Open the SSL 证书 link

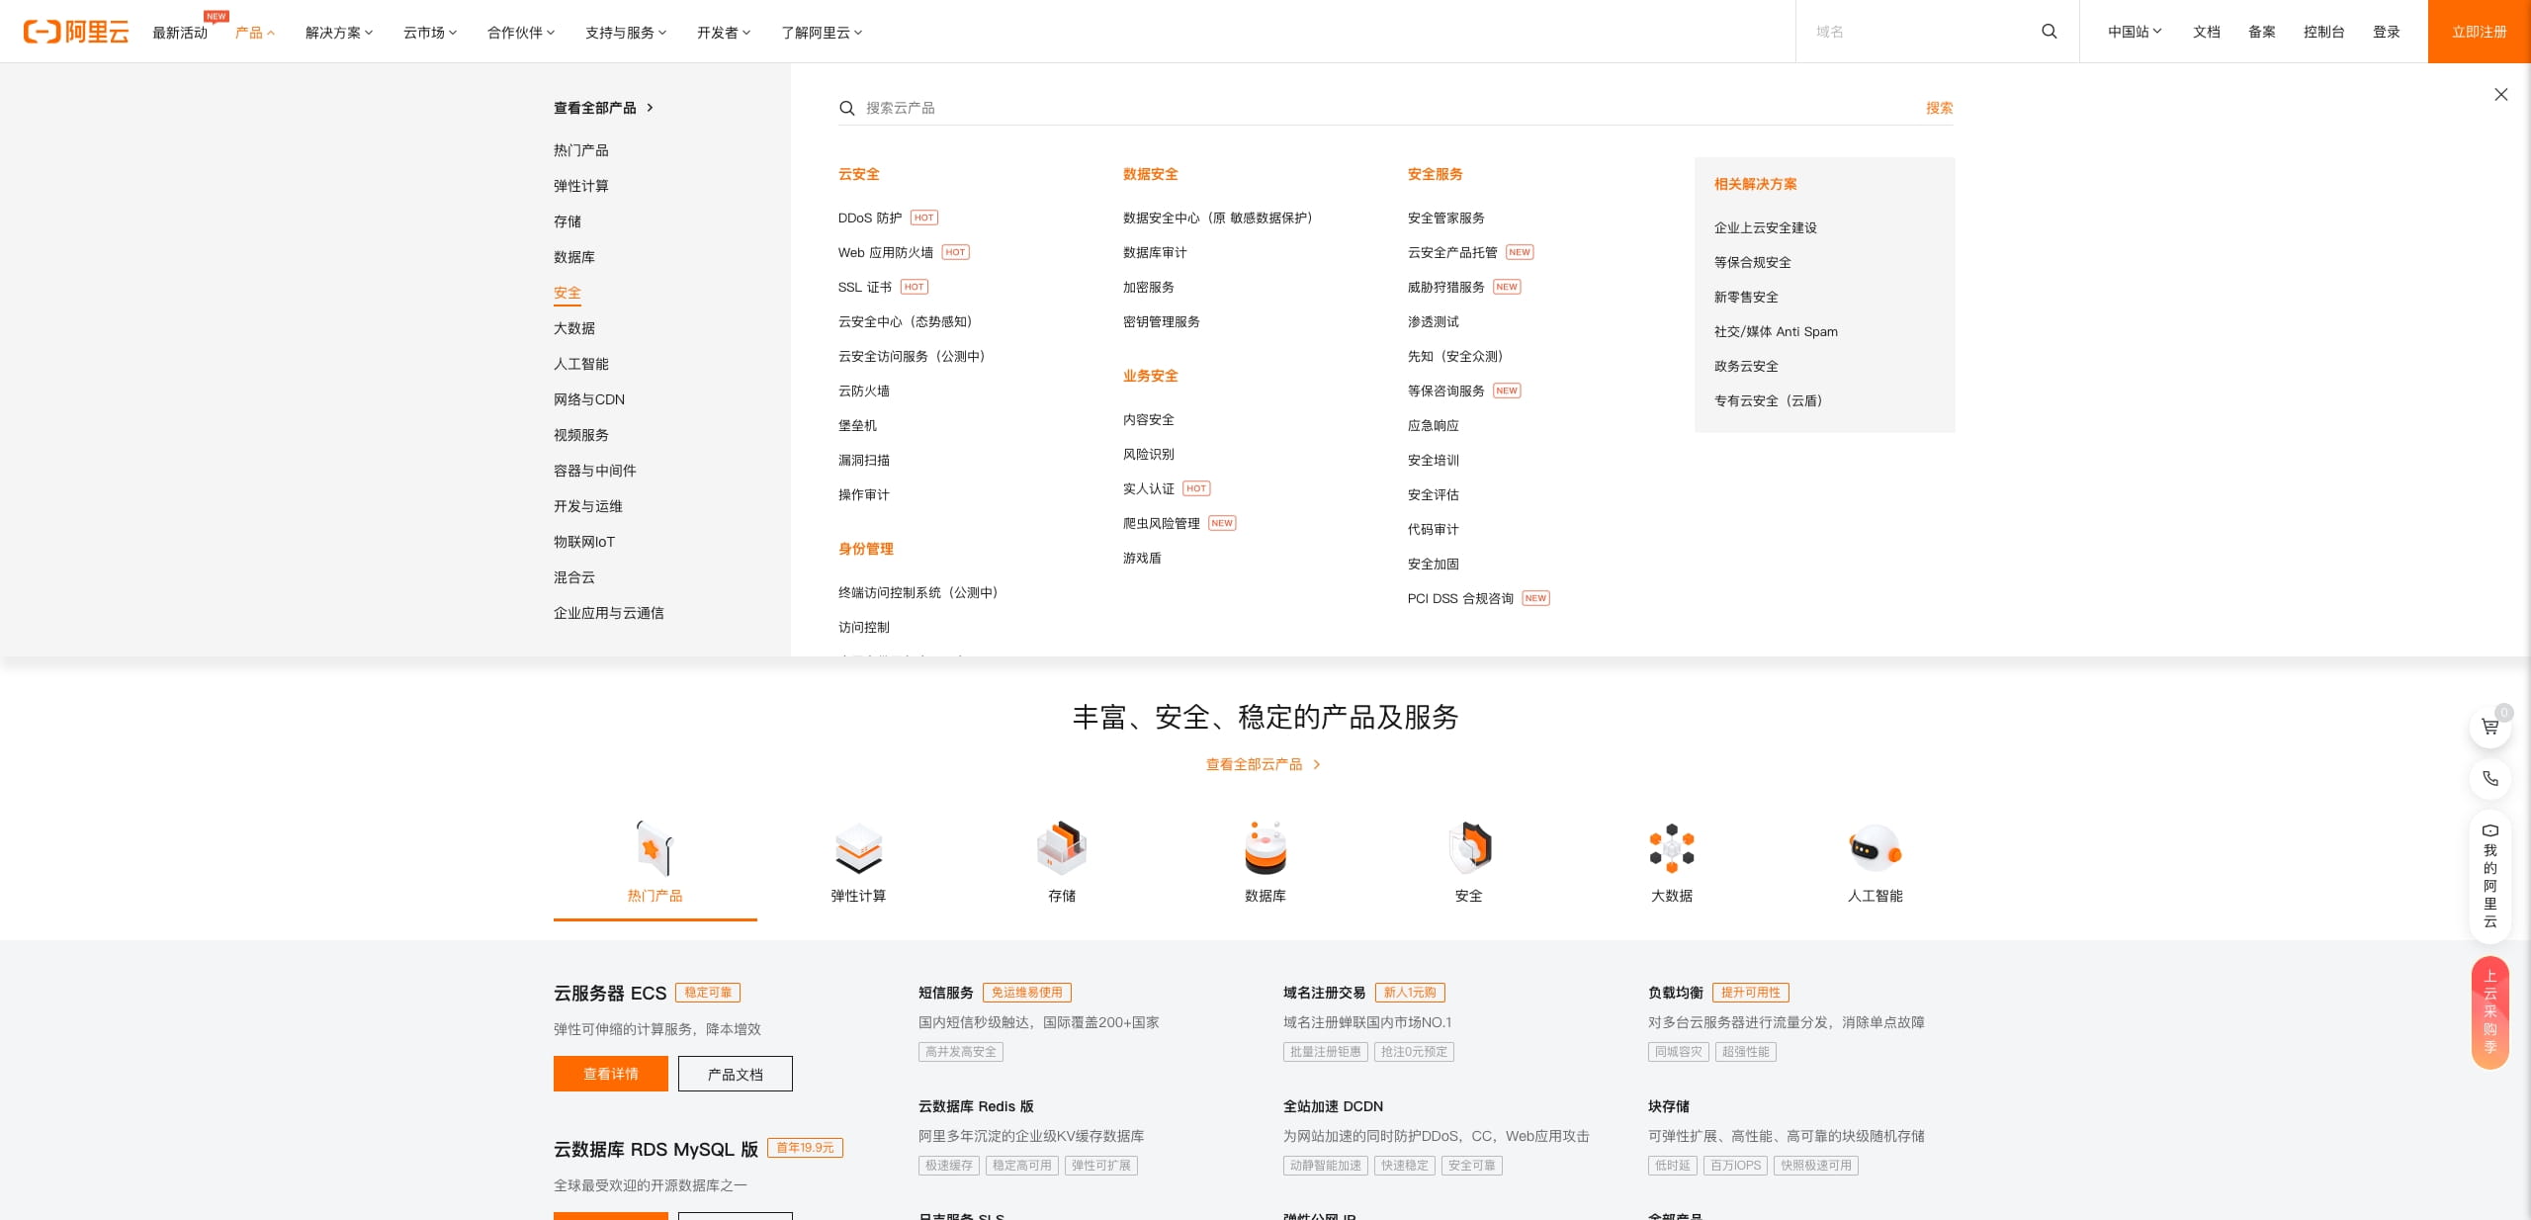pos(865,287)
